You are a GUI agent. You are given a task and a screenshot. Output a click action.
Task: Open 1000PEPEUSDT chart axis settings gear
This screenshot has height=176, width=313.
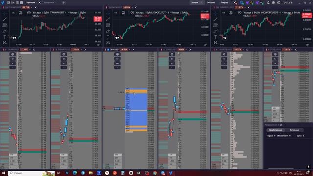308,45
